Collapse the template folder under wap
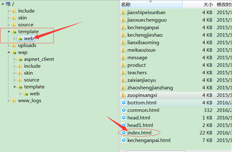 pos(14,87)
